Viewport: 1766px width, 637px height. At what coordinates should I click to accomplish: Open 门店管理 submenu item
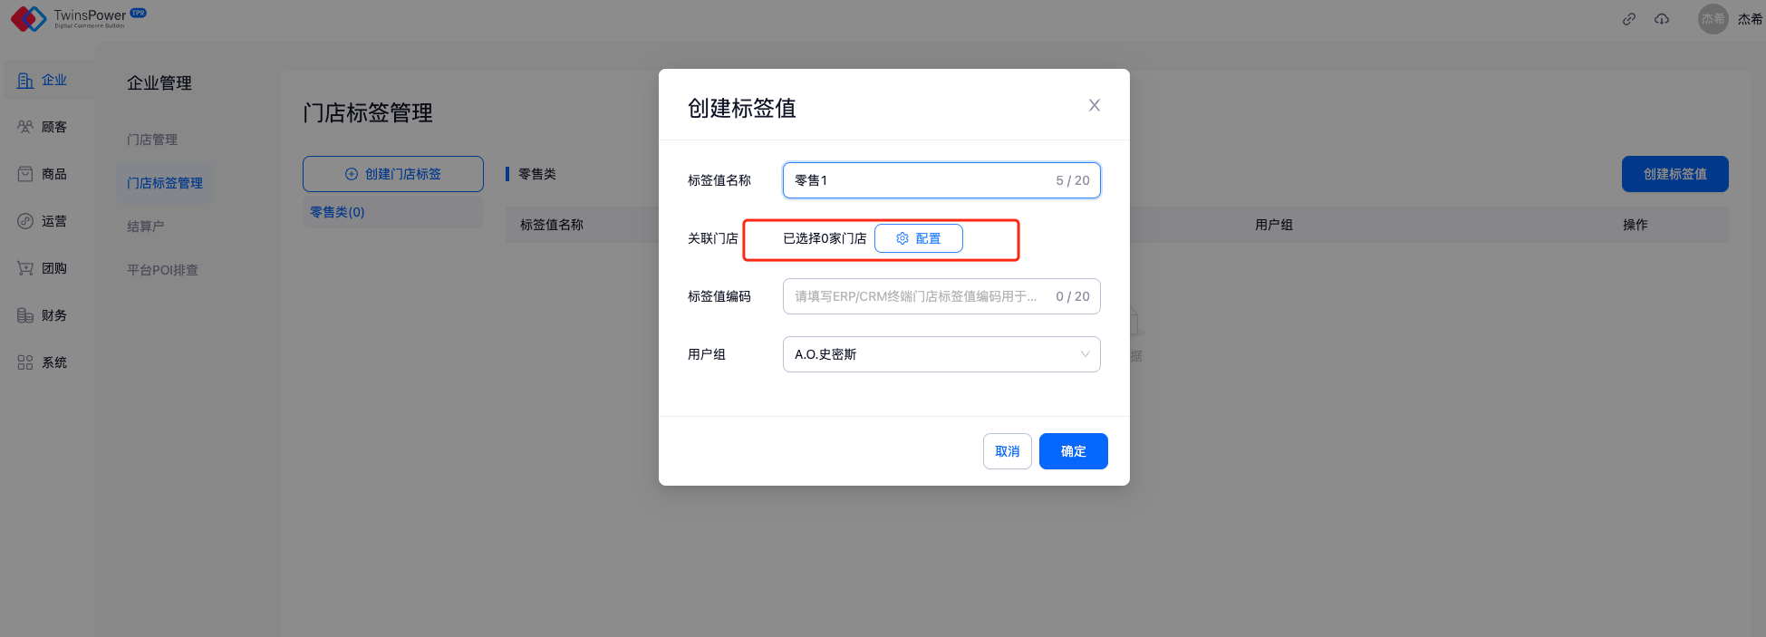pos(152,140)
